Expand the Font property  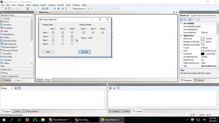tap(181, 51)
